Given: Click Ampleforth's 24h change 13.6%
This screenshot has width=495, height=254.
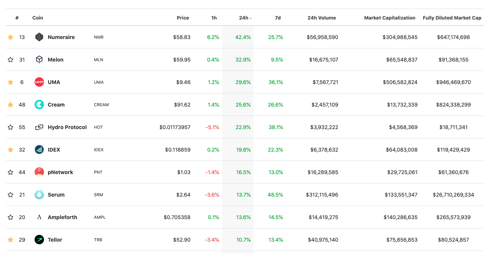Looking at the screenshot, I should tap(243, 217).
